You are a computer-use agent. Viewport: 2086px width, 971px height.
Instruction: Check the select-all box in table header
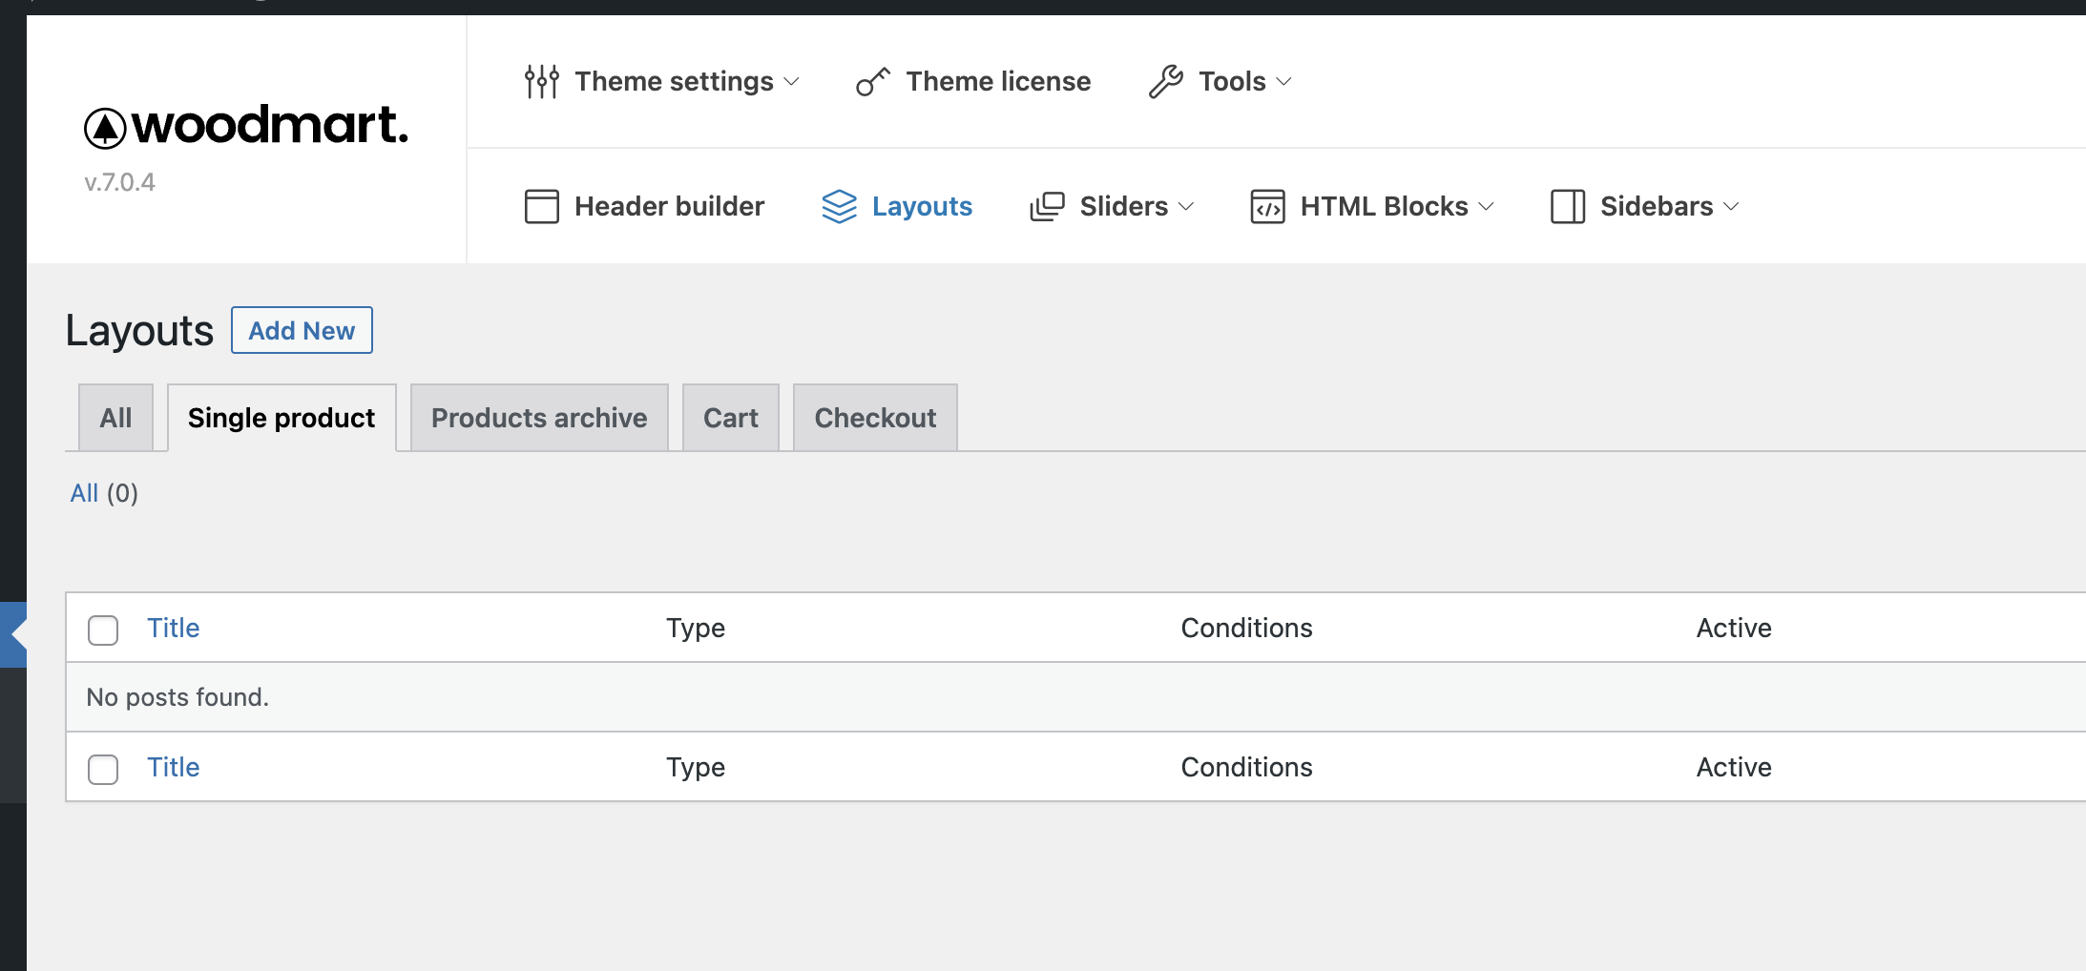click(103, 630)
